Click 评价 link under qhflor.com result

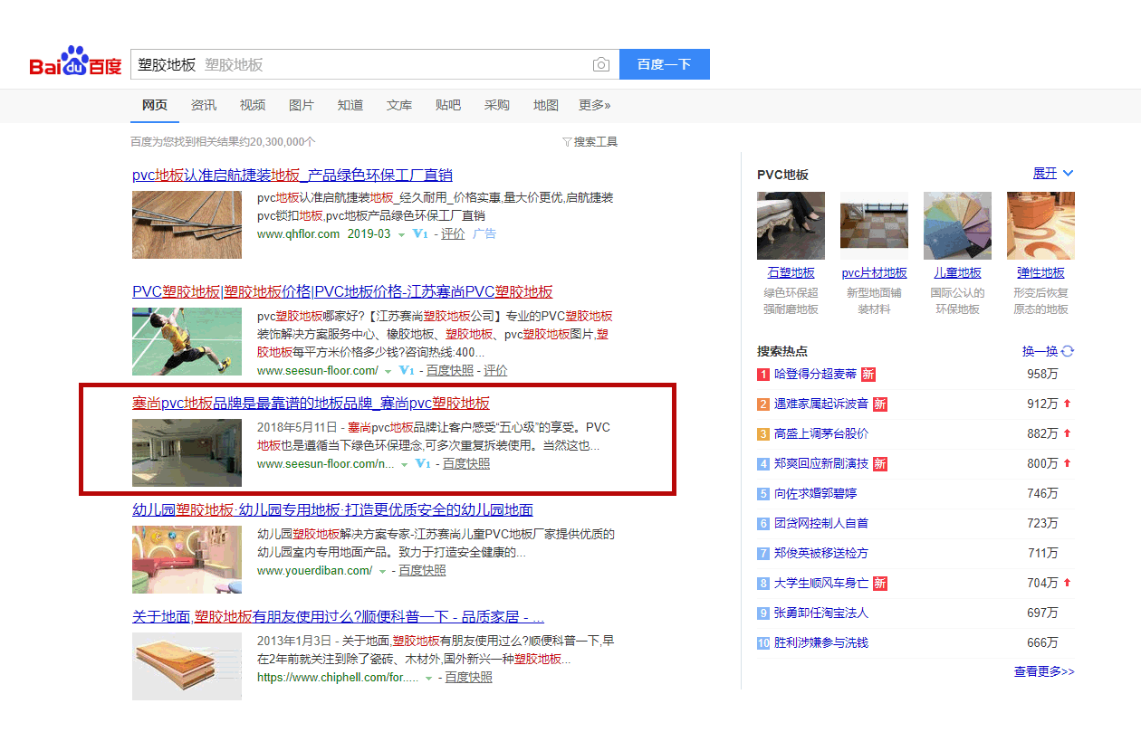point(454,233)
